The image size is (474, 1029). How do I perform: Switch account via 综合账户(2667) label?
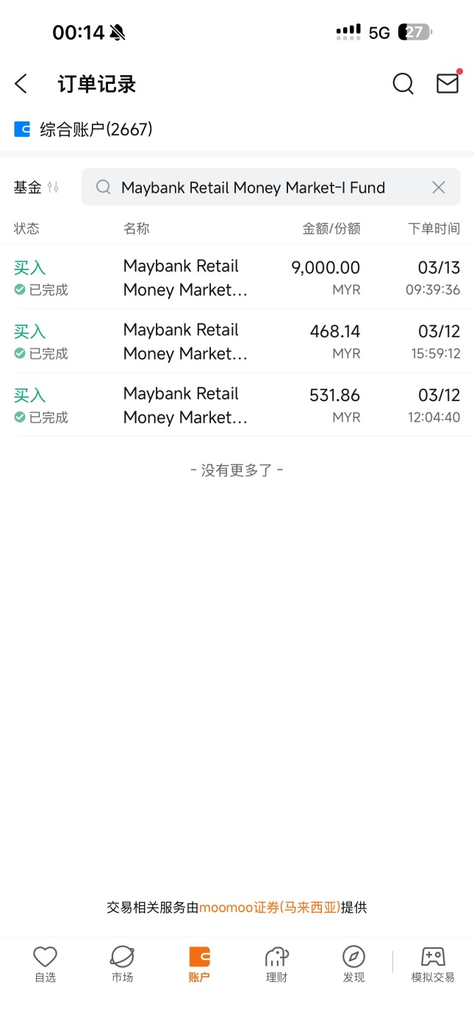96,130
